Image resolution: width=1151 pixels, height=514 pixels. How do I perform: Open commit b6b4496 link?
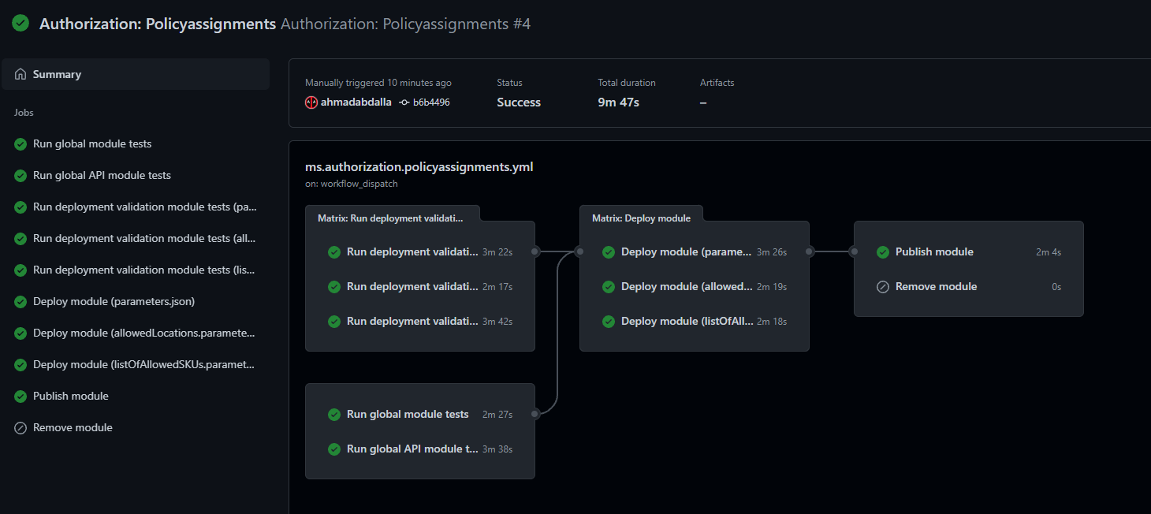coord(431,102)
